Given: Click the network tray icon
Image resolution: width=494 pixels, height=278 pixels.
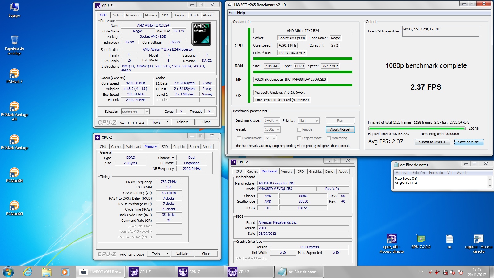Looking at the screenshot, I should pos(445,272).
